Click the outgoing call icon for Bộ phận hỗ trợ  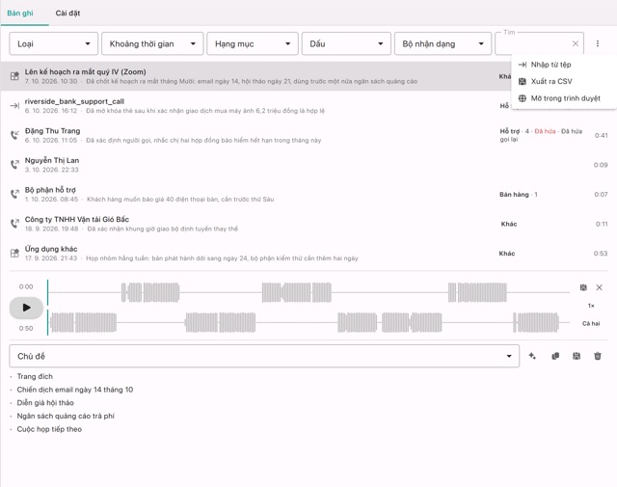coord(14,194)
